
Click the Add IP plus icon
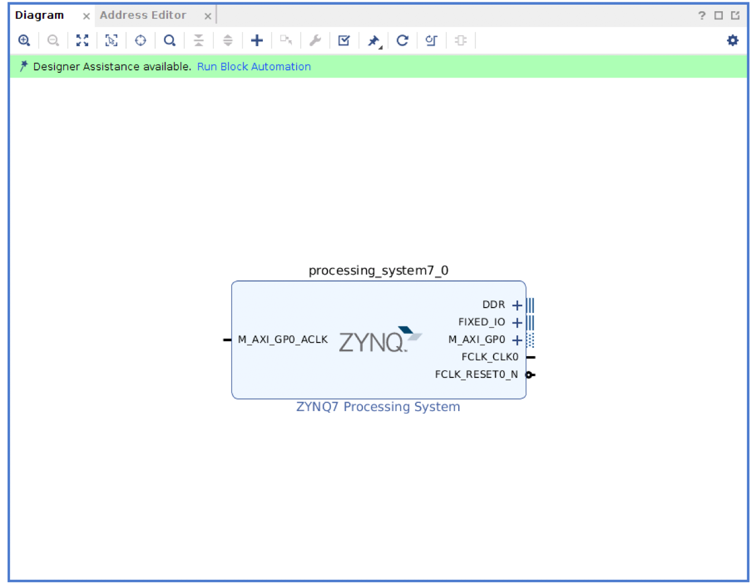pyautogui.click(x=257, y=40)
